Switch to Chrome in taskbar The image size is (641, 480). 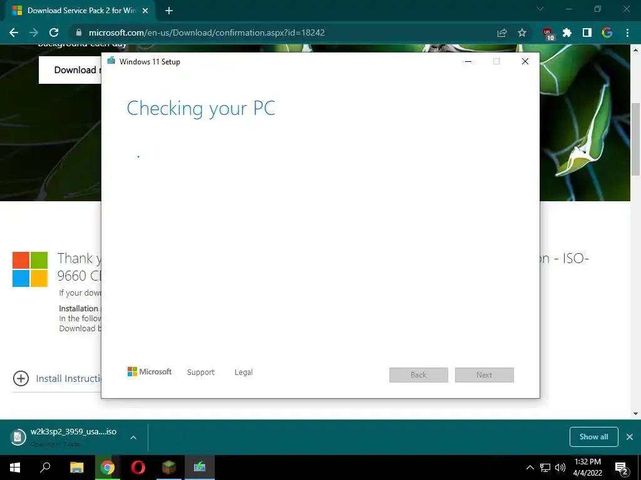coord(108,467)
